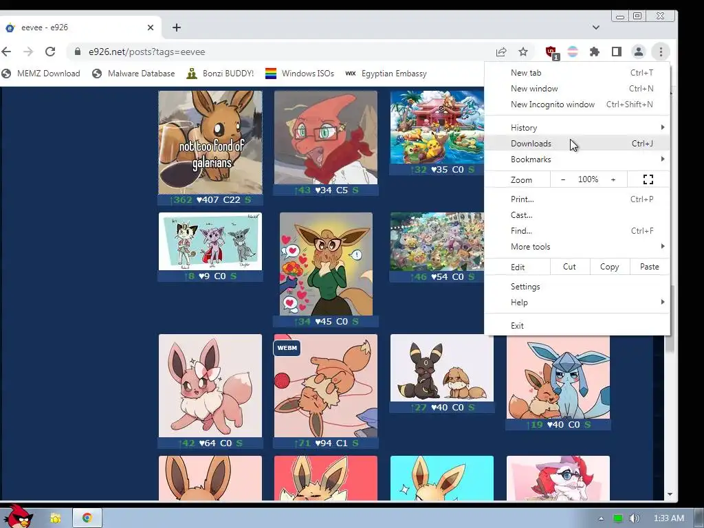Click the volume speaker tray icon

point(634,518)
